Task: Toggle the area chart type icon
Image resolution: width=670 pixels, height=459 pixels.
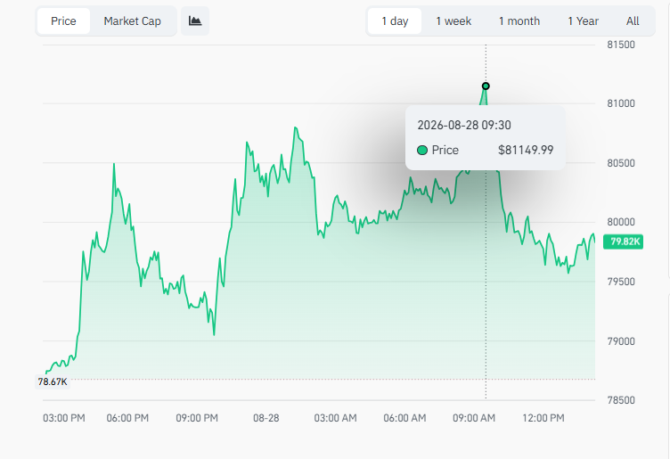Action: [x=195, y=20]
